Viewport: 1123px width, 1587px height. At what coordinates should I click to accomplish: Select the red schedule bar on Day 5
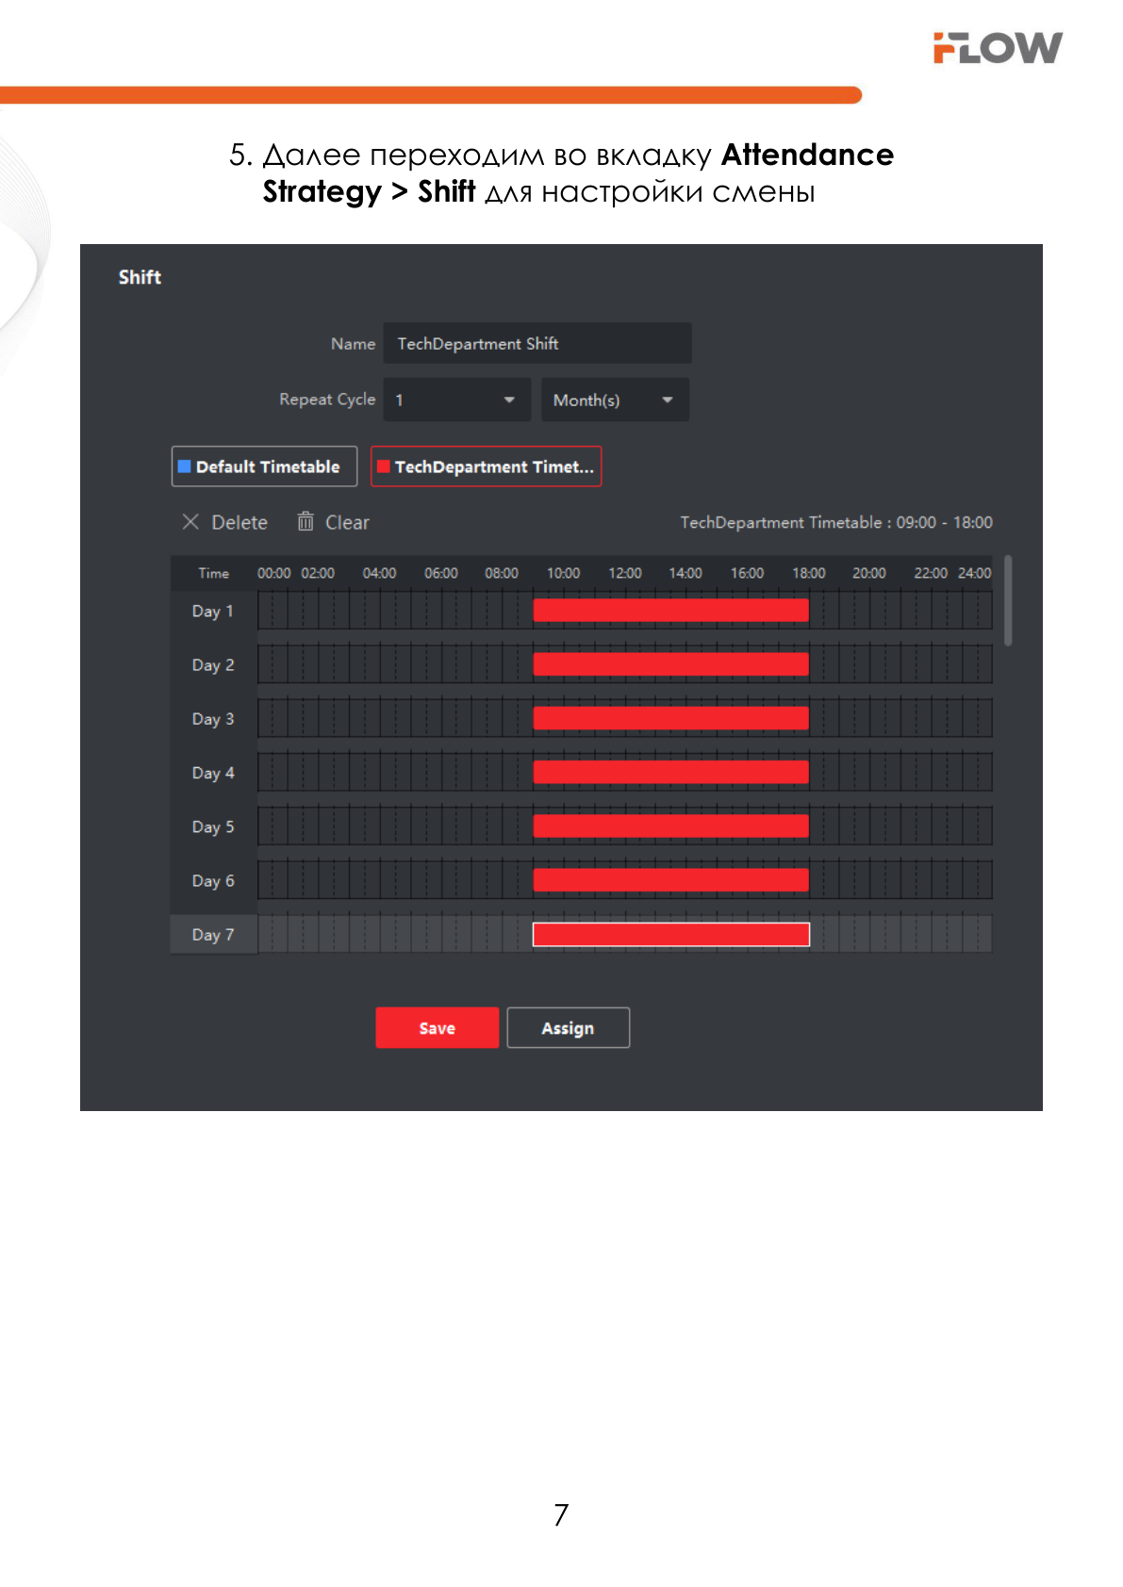click(670, 826)
